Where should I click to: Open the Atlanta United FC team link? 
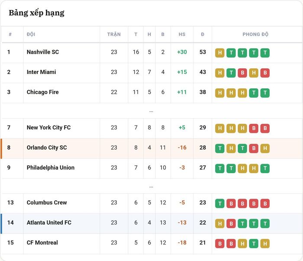49,222
